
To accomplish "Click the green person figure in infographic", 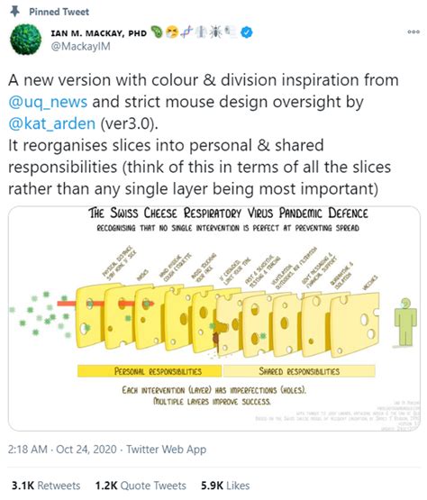I will (405, 323).
